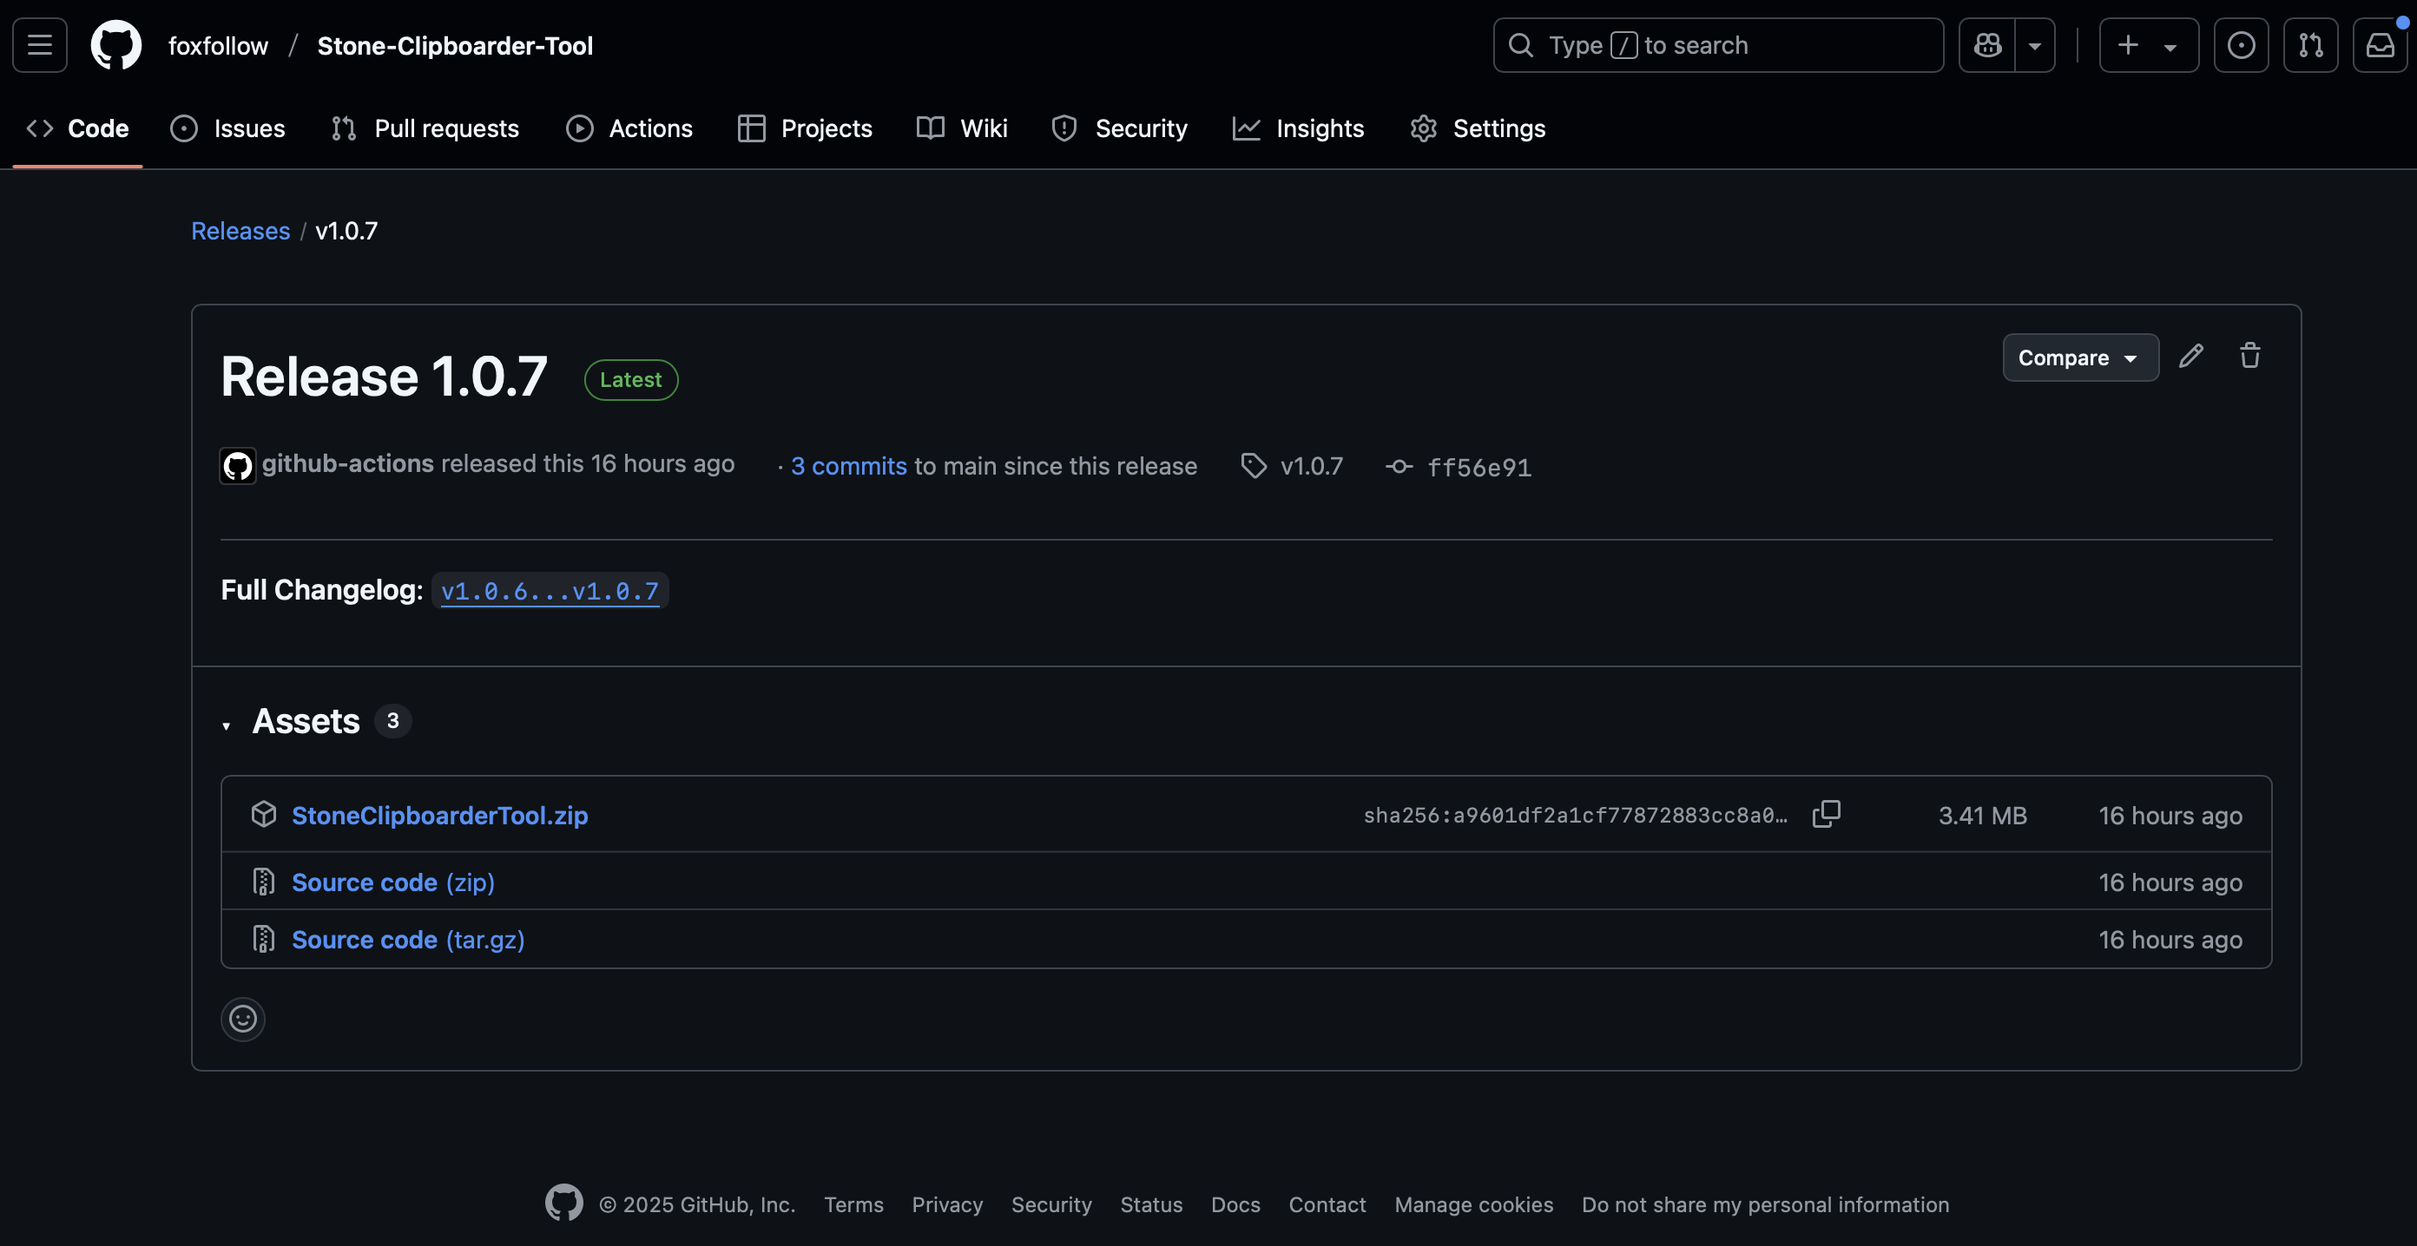View your pull requests header icon
Viewport: 2417px width, 1246px height.
coord(2310,45)
